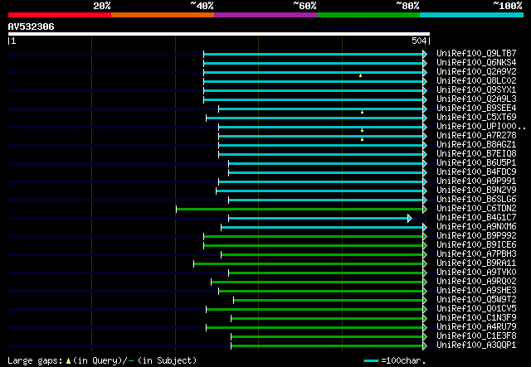
Task: Click the UniRef100_B8AGZ1 label
Action: [476, 144]
